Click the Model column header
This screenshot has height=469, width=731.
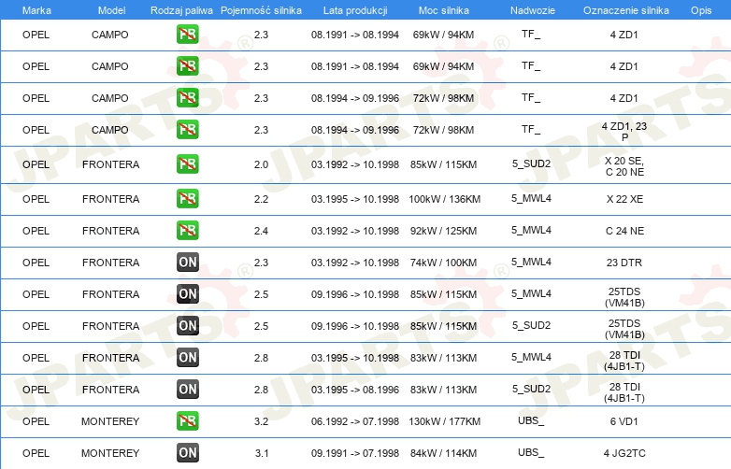(111, 10)
